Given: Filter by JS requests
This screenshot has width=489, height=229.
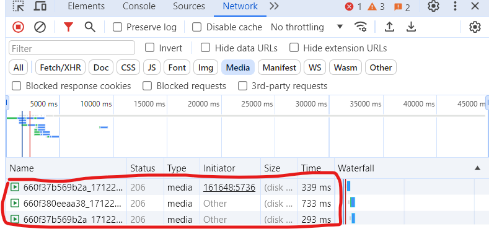Looking at the screenshot, I should pyautogui.click(x=152, y=67).
